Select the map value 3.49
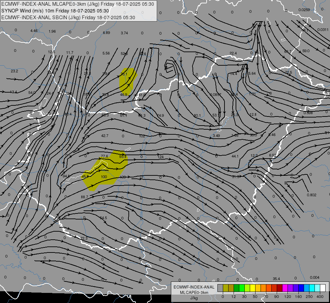This screenshot has width=330, height=303. tap(216, 136)
